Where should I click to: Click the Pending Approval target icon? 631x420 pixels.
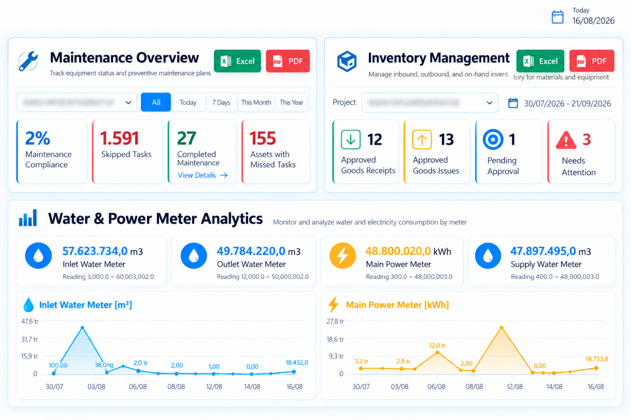(x=493, y=139)
